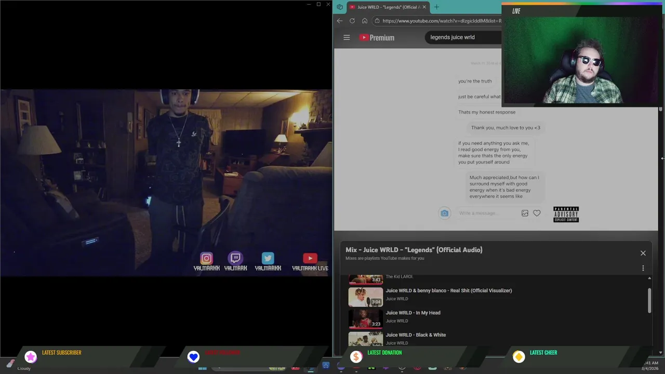The width and height of the screenshot is (665, 374).
Task: Play 'Juice WRLD - Black & White'
Action: pos(416,335)
